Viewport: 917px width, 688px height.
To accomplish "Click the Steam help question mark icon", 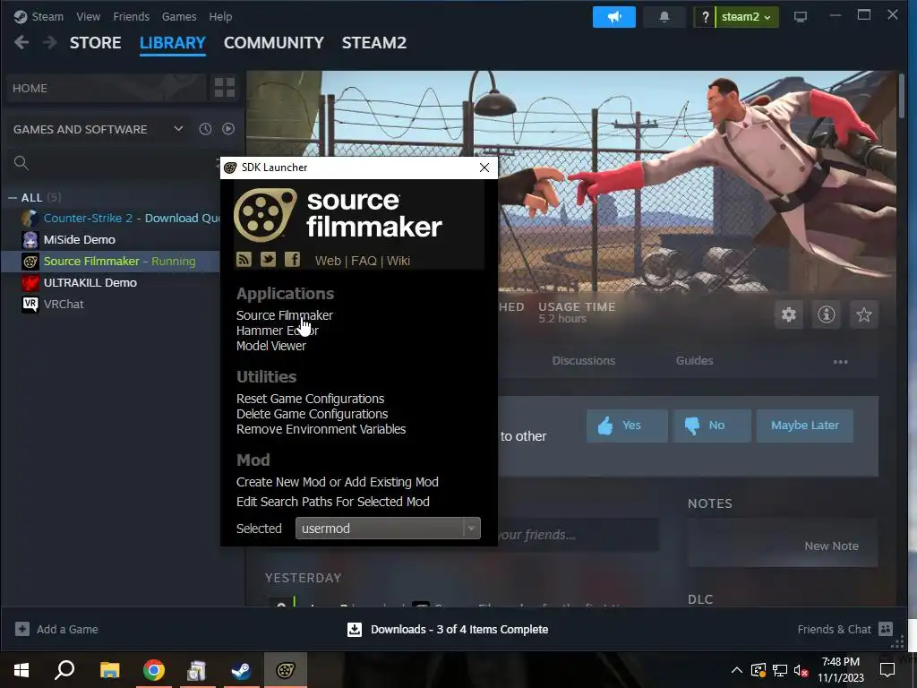I will pos(706,17).
